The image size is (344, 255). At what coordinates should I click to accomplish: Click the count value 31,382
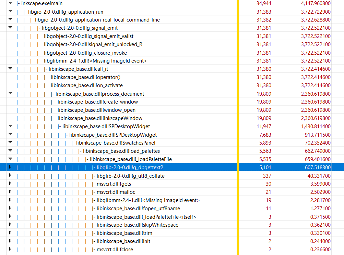click(264, 20)
